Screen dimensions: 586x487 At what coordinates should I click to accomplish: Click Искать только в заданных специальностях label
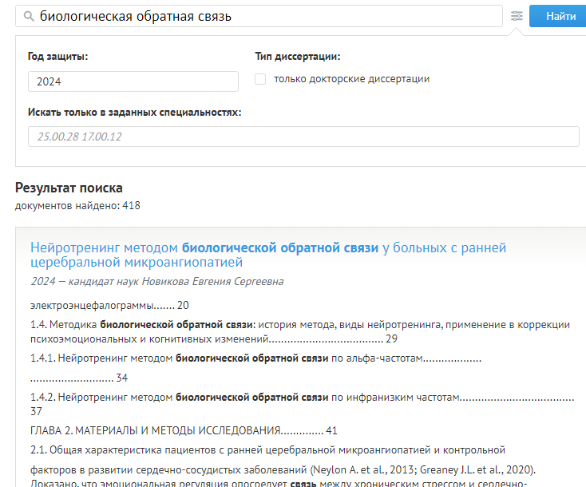(135, 112)
